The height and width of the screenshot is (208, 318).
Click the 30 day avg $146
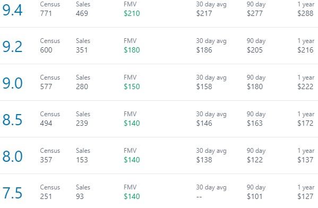(x=204, y=123)
